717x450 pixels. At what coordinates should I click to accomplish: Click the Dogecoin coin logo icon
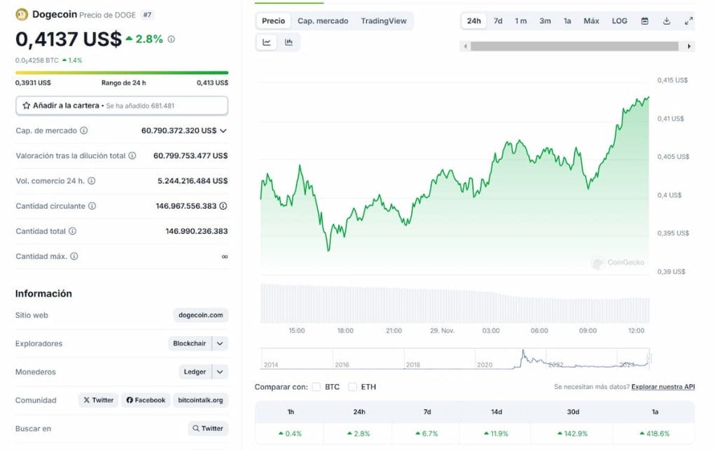pyautogui.click(x=22, y=15)
